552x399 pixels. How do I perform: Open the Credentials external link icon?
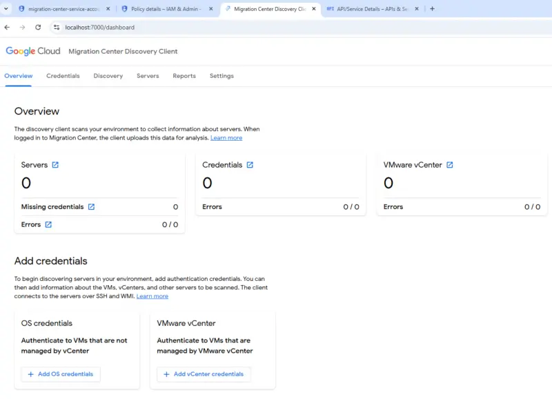249,165
